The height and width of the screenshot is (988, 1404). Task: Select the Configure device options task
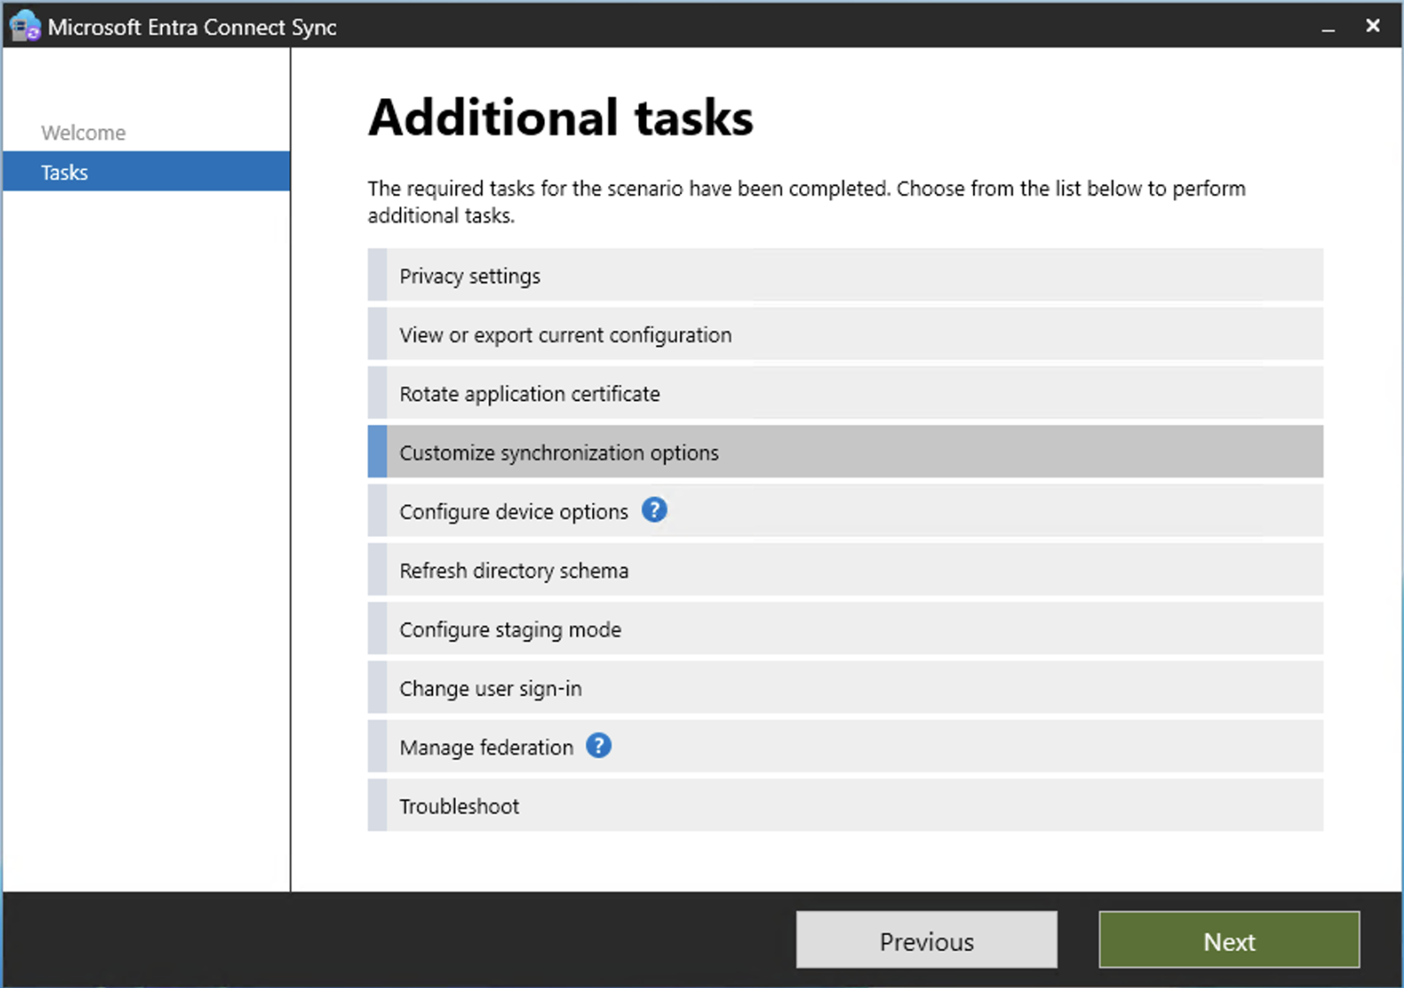pos(845,511)
